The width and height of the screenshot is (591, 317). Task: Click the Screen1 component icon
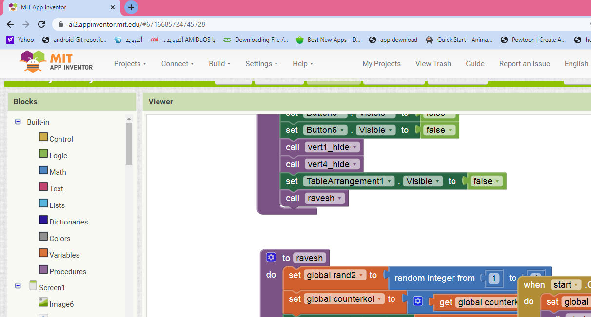point(33,286)
